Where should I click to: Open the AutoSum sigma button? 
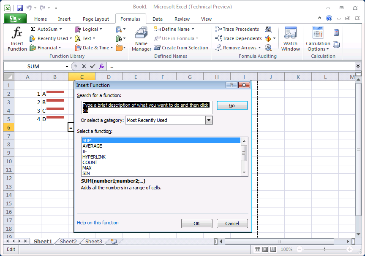tap(46, 29)
